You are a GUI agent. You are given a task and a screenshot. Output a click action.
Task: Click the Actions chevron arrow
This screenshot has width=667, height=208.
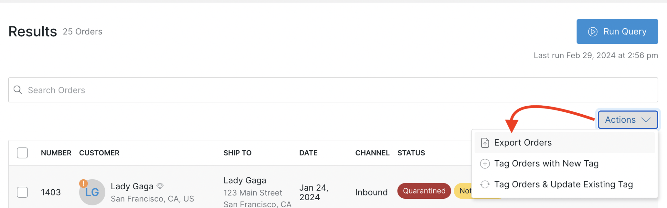pos(646,120)
